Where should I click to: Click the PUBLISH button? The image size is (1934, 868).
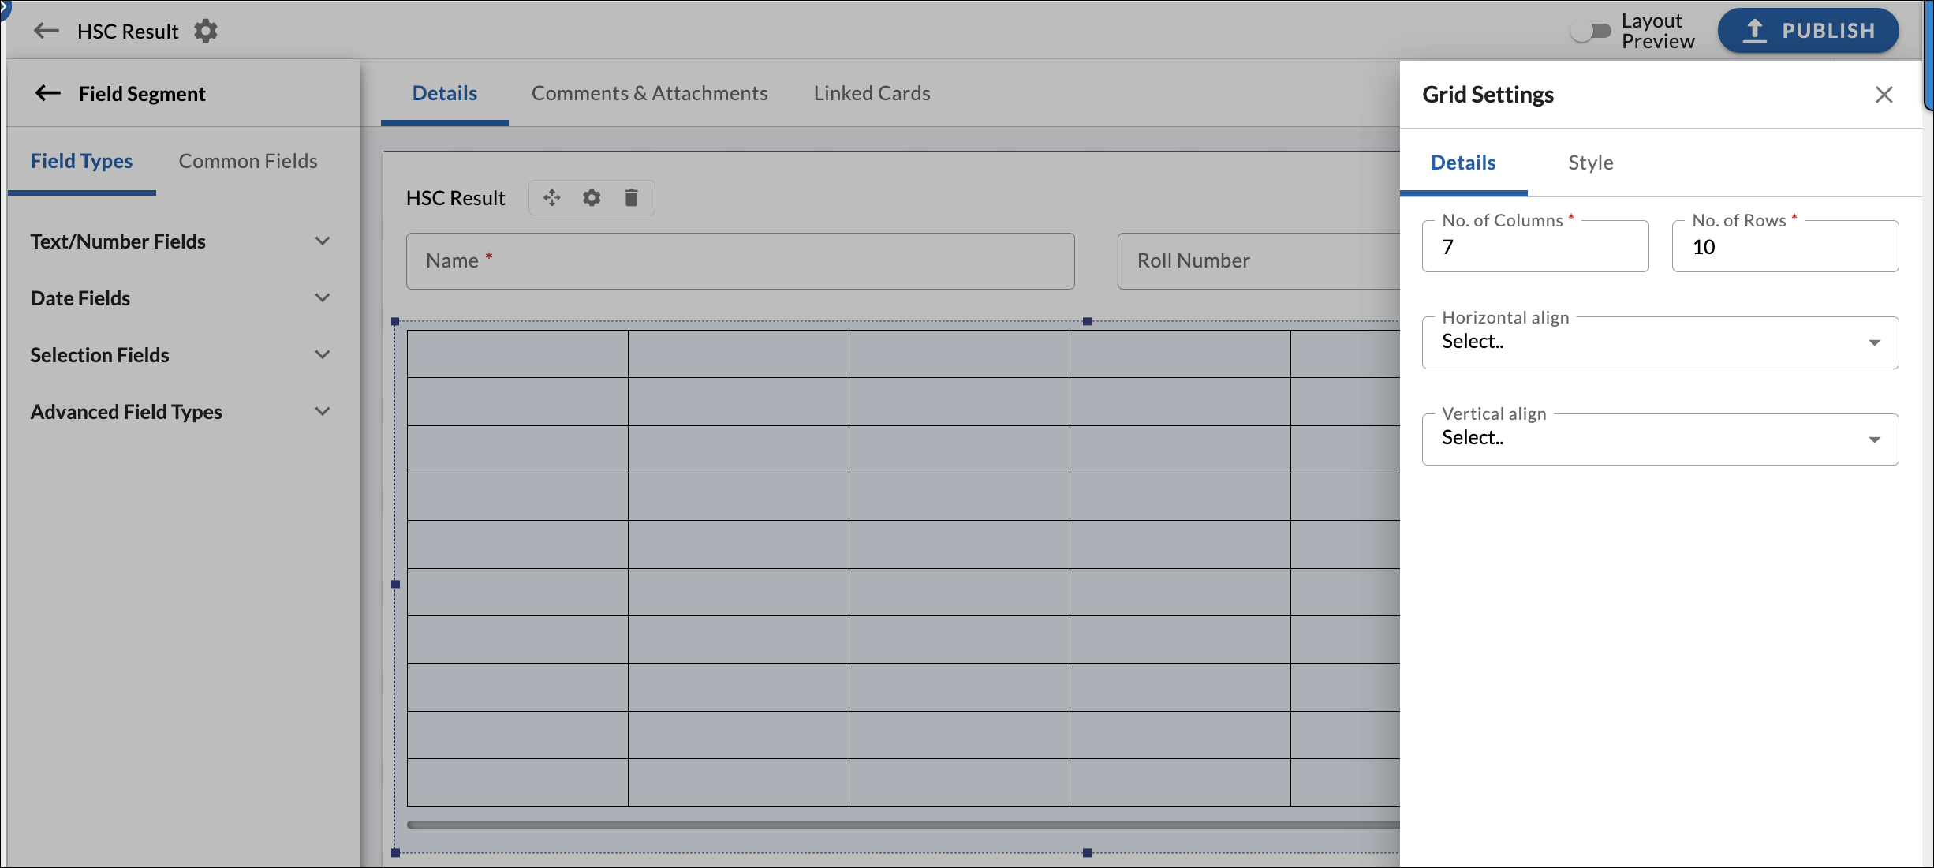[1809, 31]
